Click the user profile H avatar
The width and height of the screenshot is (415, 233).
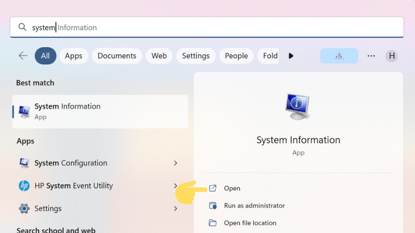click(392, 56)
